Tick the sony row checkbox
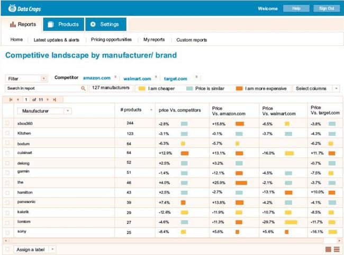This screenshot has height=255, width=344. coord(7,232)
